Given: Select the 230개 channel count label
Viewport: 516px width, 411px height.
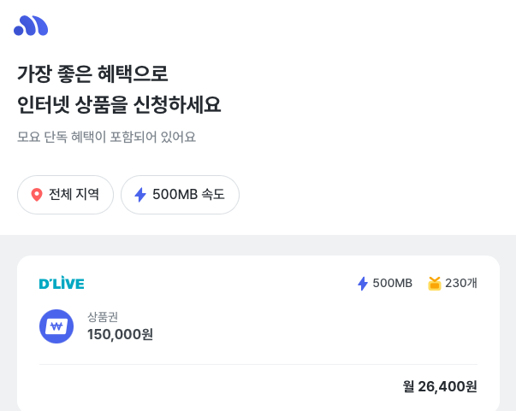Looking at the screenshot, I should coord(460,283).
